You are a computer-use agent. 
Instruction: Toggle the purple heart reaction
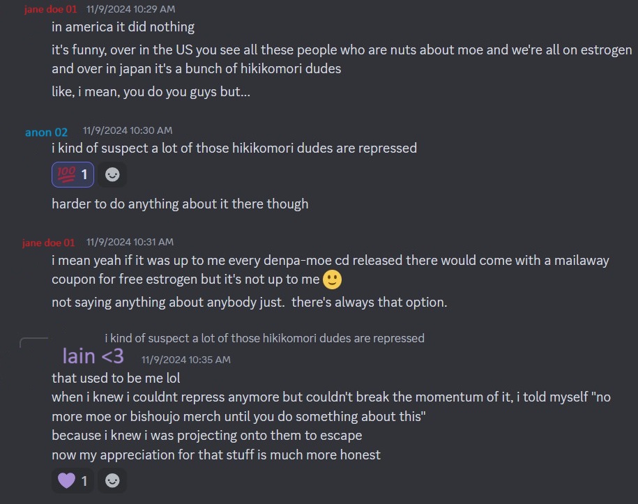tap(73, 481)
